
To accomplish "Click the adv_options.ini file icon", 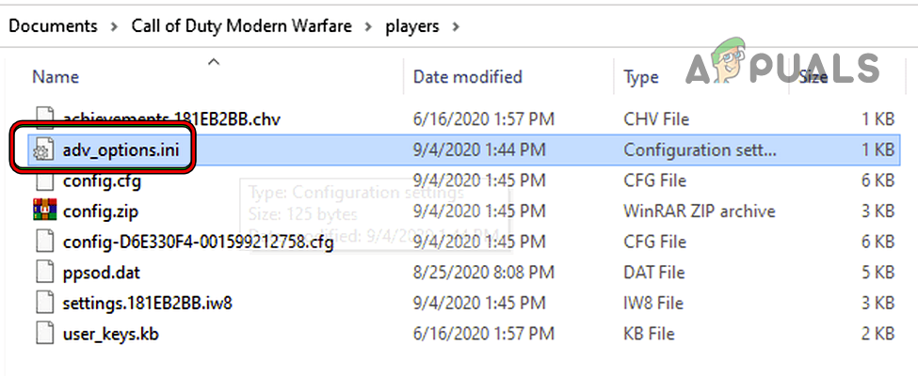I will coord(43,149).
